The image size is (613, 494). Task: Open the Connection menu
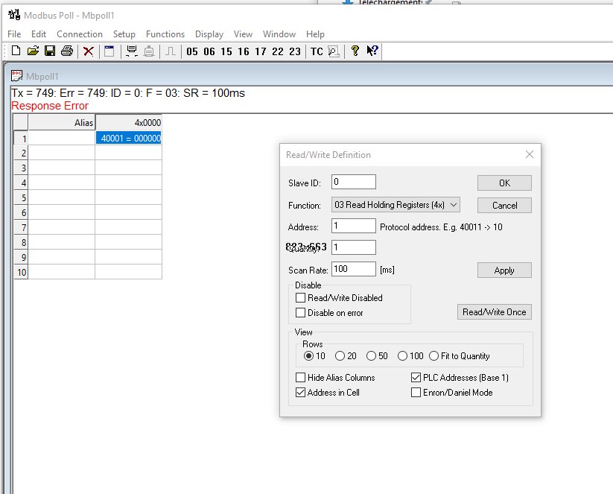coord(80,34)
